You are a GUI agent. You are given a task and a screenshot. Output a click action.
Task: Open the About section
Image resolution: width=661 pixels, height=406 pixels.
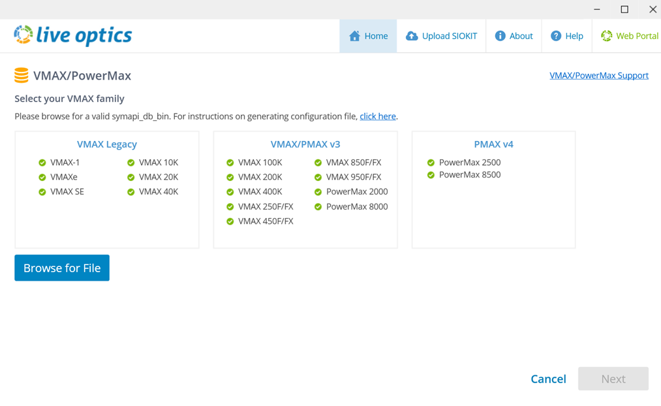[x=514, y=36]
